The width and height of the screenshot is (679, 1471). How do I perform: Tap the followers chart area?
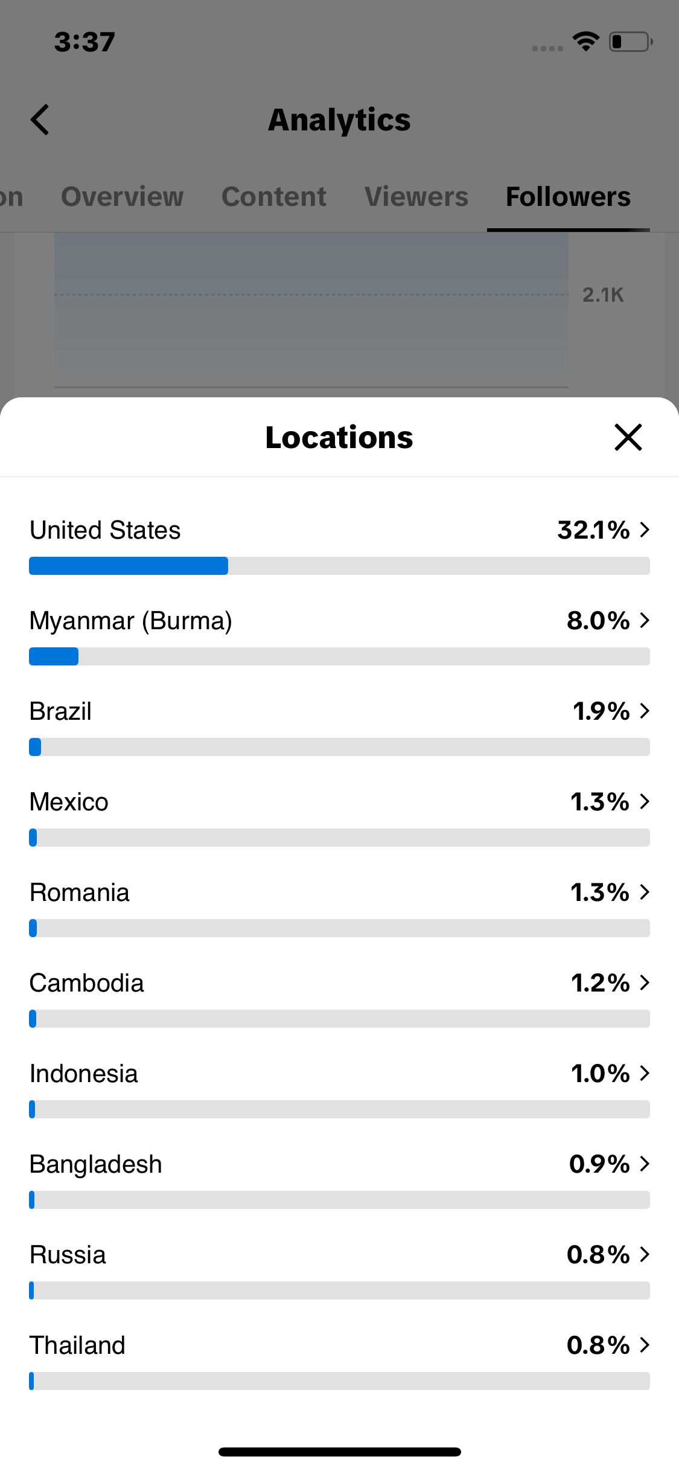point(311,309)
